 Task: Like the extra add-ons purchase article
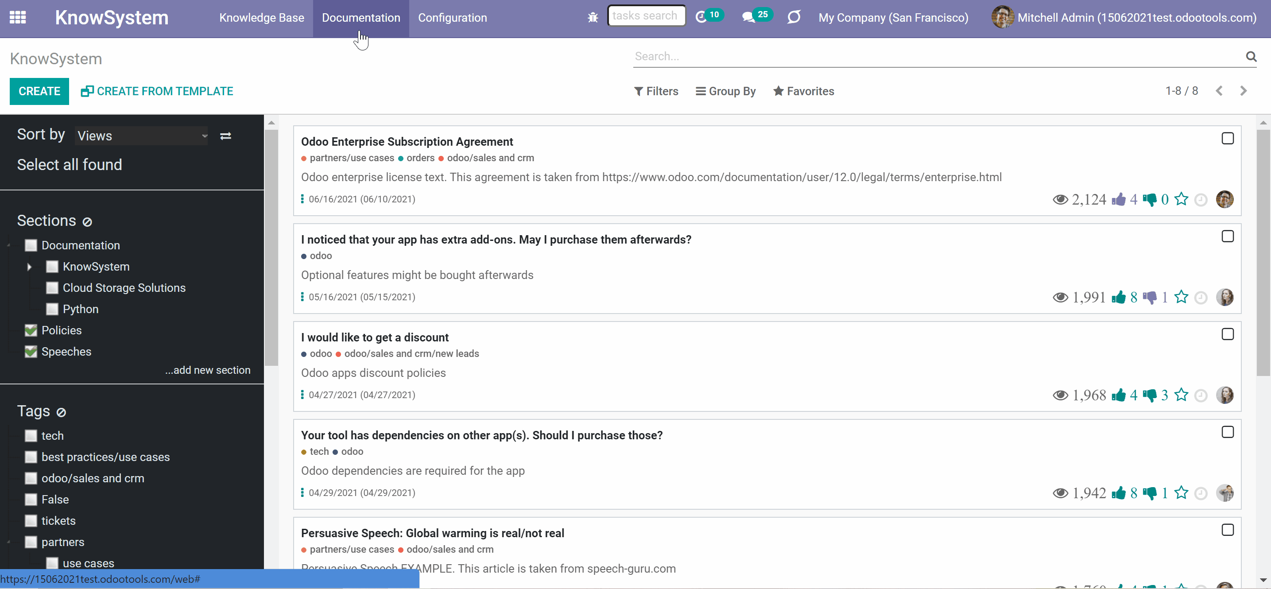[1118, 297]
